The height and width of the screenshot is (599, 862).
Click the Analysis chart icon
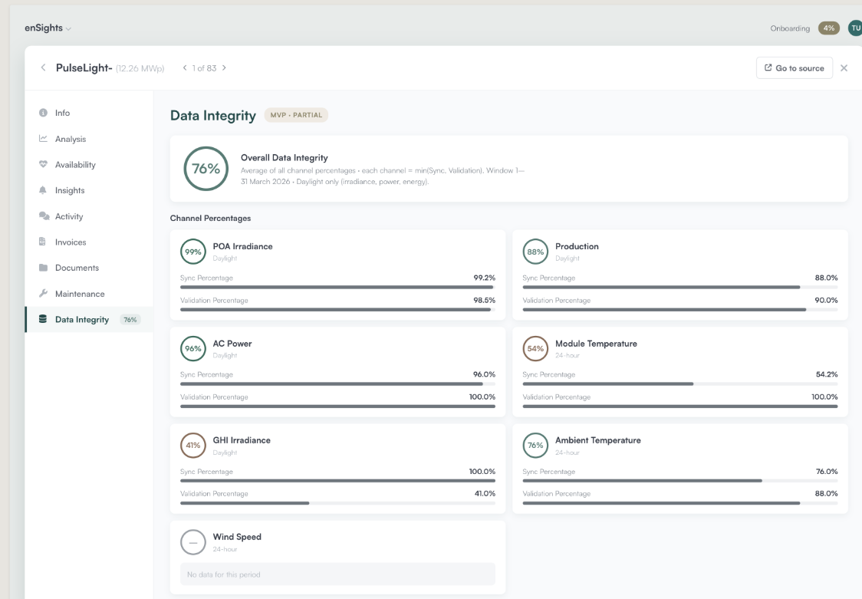click(43, 139)
